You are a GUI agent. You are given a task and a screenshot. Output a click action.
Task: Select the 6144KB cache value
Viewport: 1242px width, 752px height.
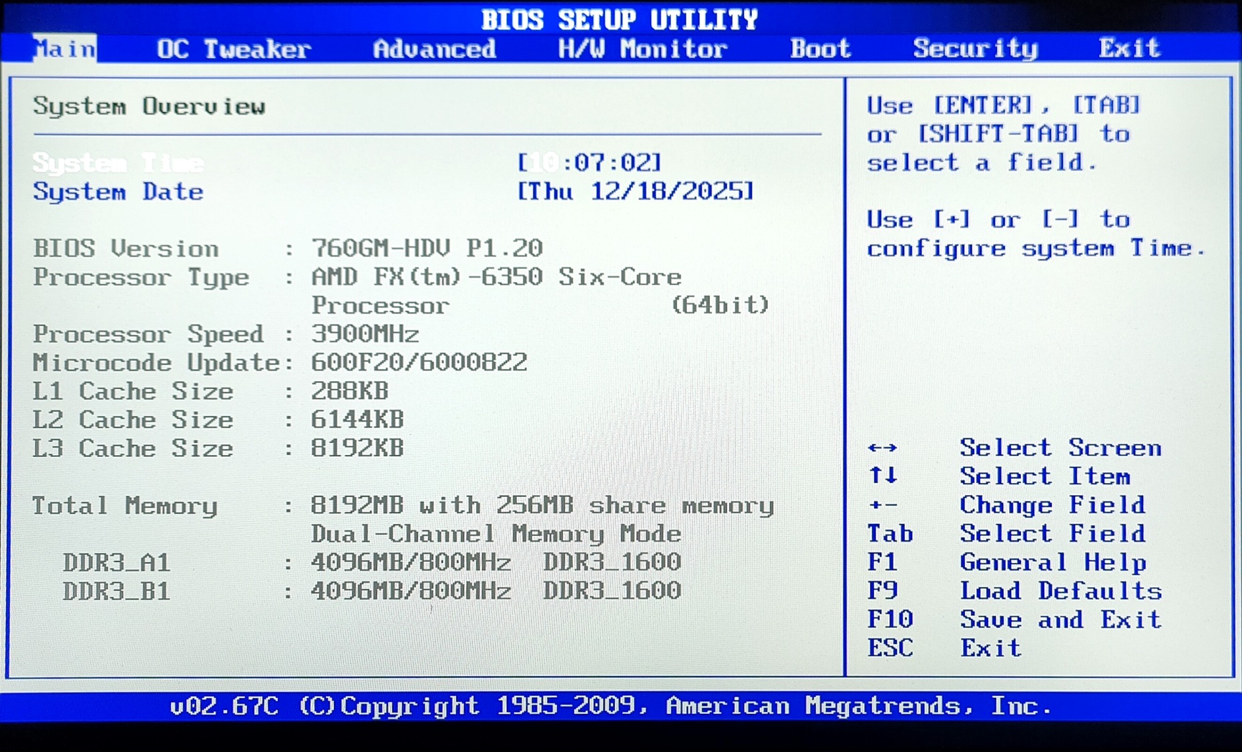(x=358, y=420)
